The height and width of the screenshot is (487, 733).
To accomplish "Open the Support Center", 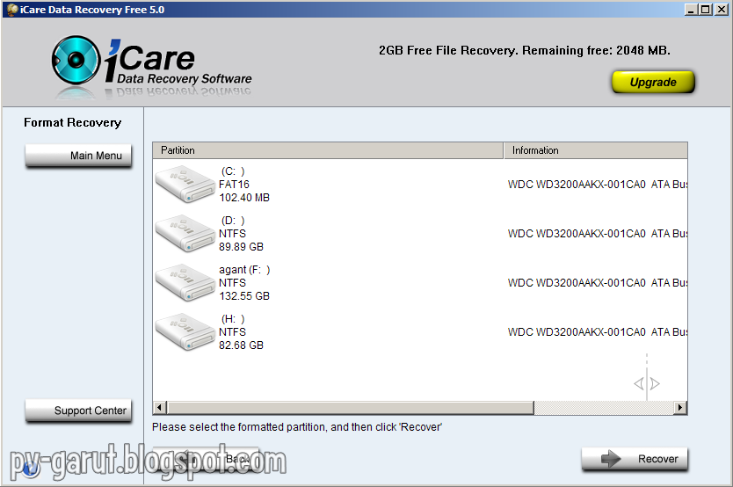I will click(x=78, y=411).
